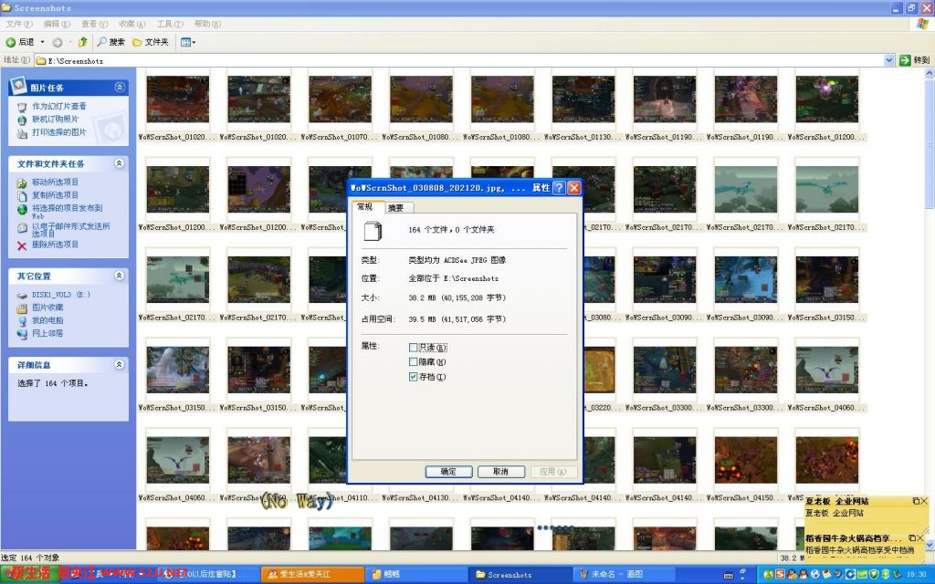Collapse the 详细信息 panel section
The image size is (935, 584).
point(120,364)
